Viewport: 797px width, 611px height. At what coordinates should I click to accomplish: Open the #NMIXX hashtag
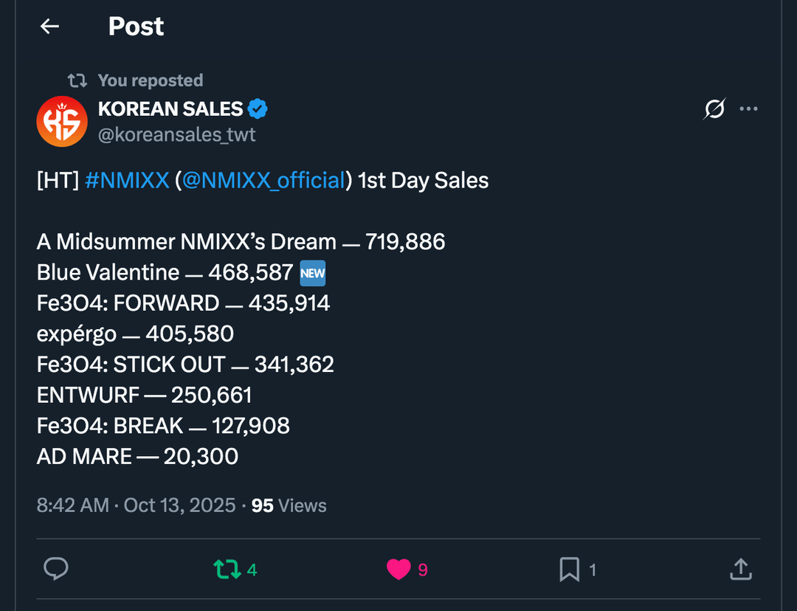coord(127,181)
